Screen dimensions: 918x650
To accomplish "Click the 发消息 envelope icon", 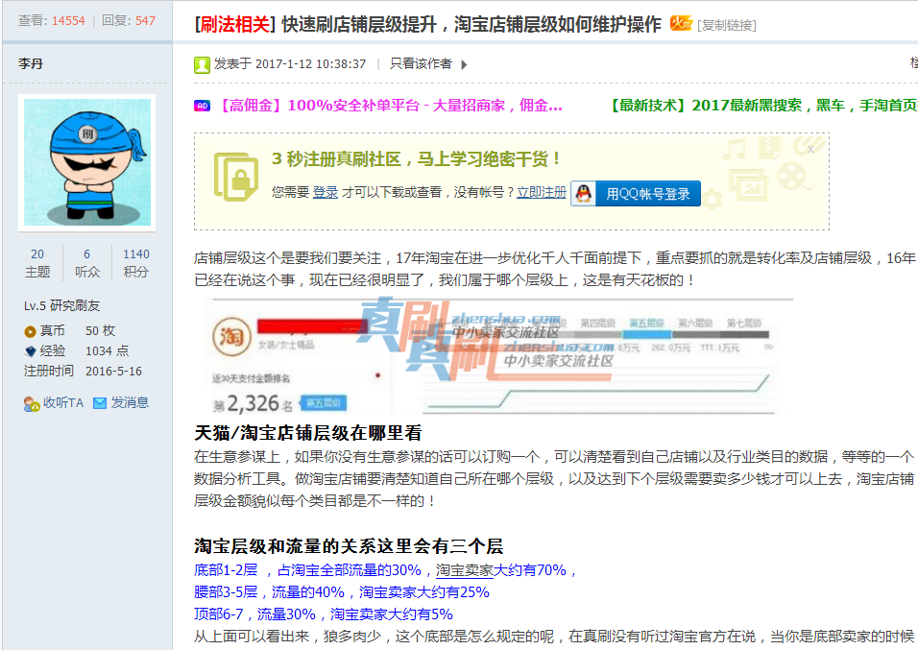I will [x=100, y=403].
